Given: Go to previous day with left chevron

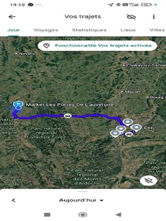Looking at the screenshot, I should [x=14, y=200].
